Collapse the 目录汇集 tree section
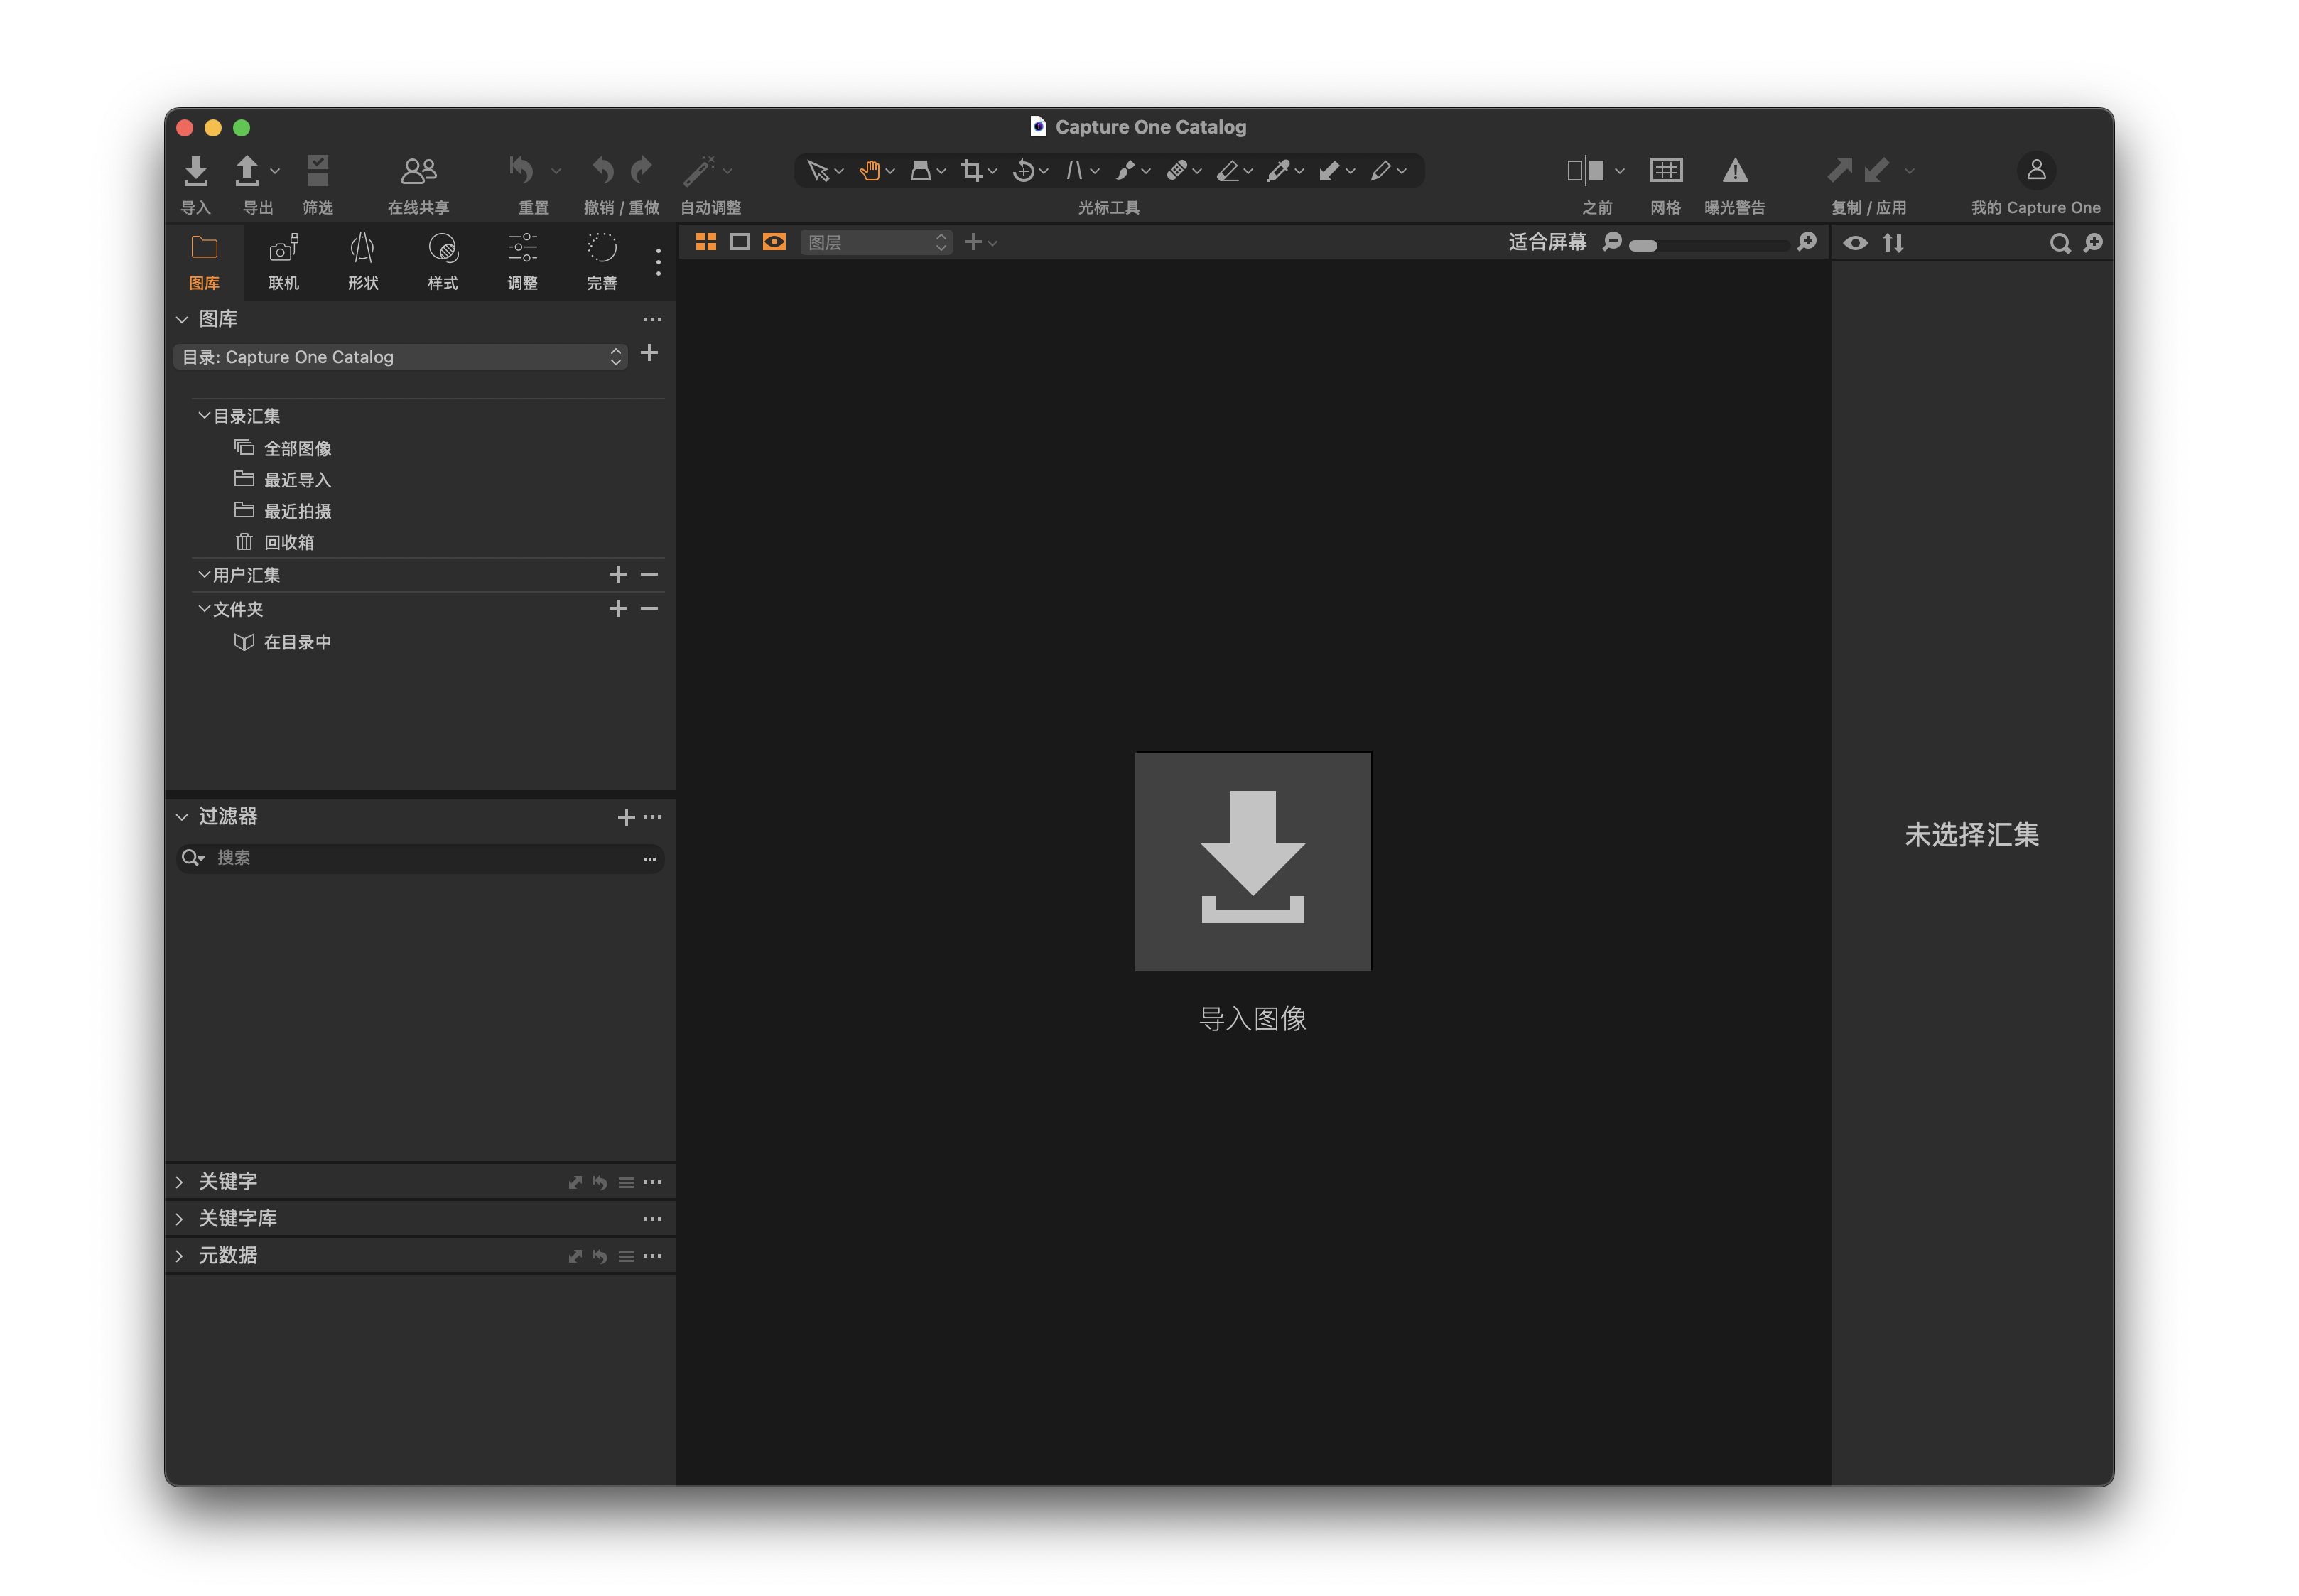 point(204,415)
